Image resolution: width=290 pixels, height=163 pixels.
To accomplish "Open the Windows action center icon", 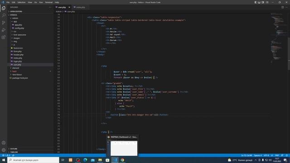I will pos(285,160).
